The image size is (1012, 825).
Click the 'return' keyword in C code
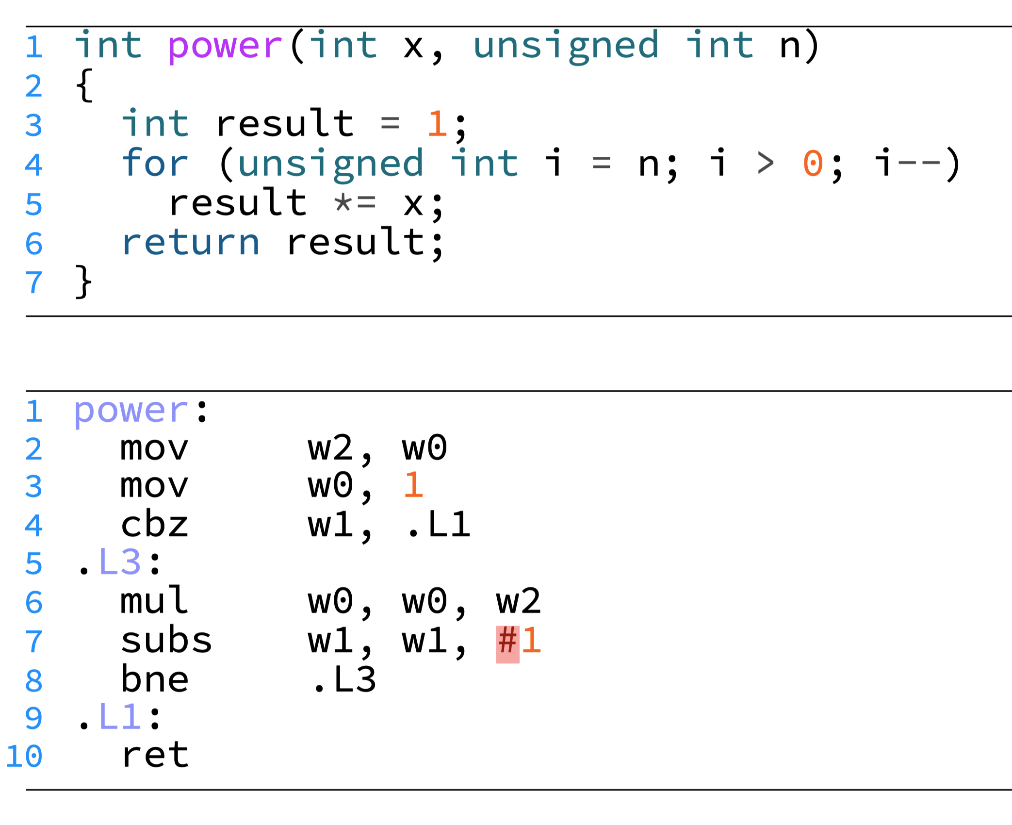coord(191,243)
